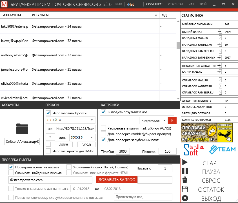
Task: Click the pause icon next to ПАУЗА
Action: click(x=185, y=171)
